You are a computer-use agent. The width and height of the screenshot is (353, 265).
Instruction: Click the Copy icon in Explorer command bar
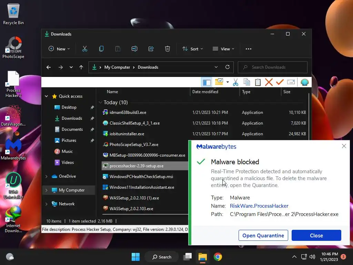101,49
